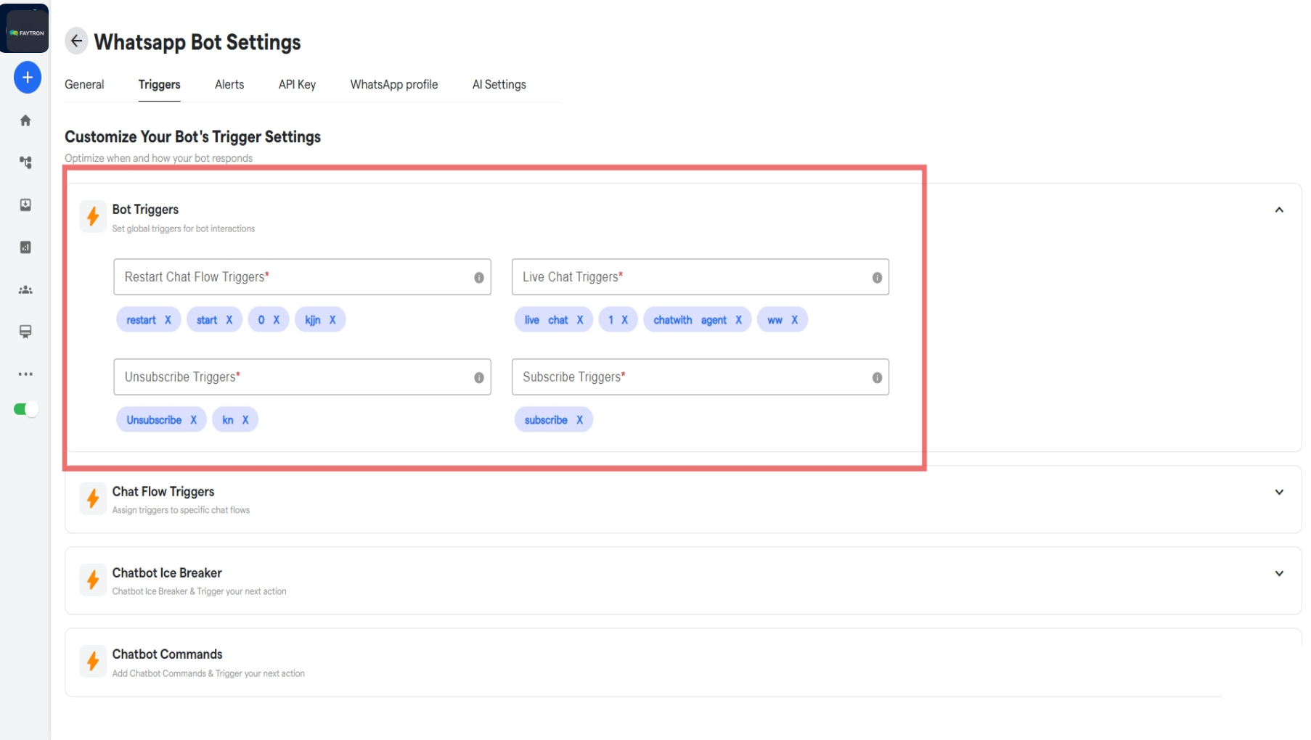
Task: Remove the 'Unsubscribe' trigger chip
Action: (x=193, y=420)
